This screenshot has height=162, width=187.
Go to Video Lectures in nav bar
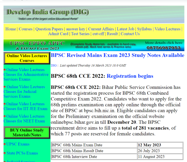[x=168, y=29]
